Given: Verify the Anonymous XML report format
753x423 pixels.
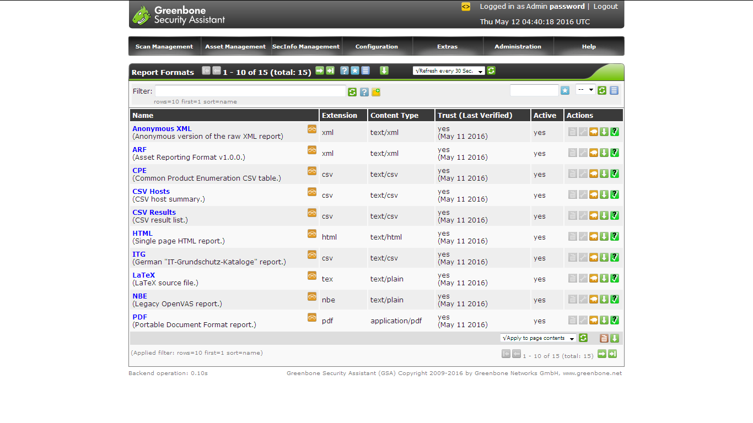Looking at the screenshot, I should click(615, 132).
